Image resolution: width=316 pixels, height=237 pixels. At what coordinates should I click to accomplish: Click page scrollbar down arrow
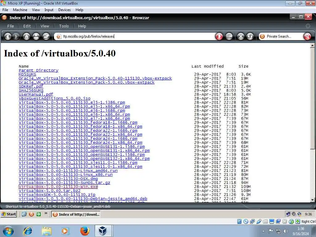pyautogui.click(x=312, y=200)
